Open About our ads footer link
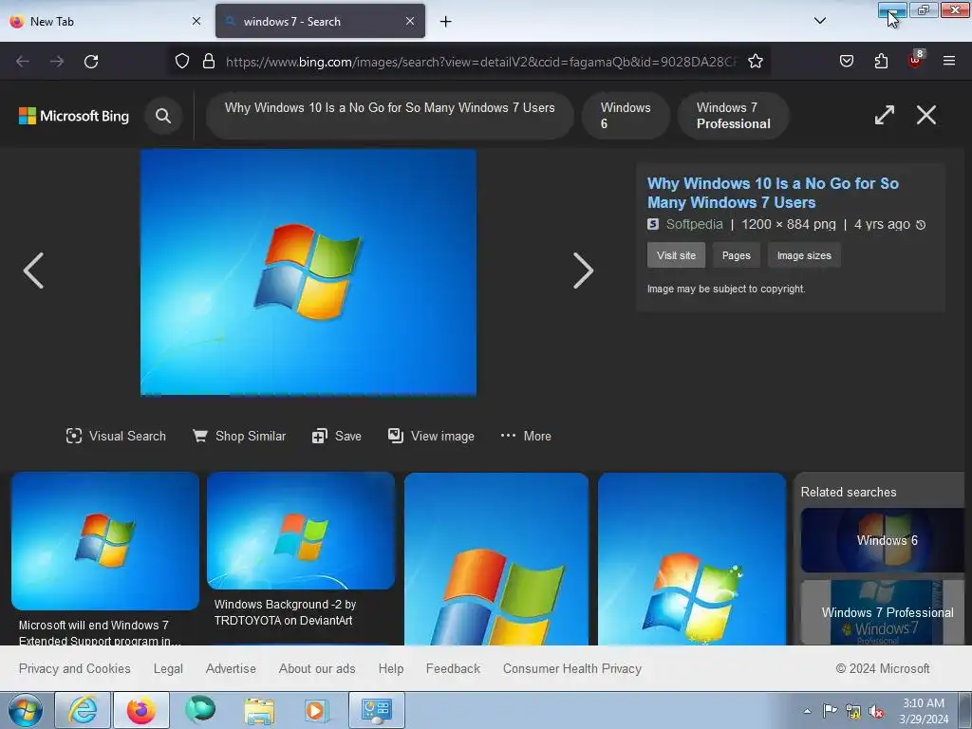The width and height of the screenshot is (972, 729). pos(317,668)
